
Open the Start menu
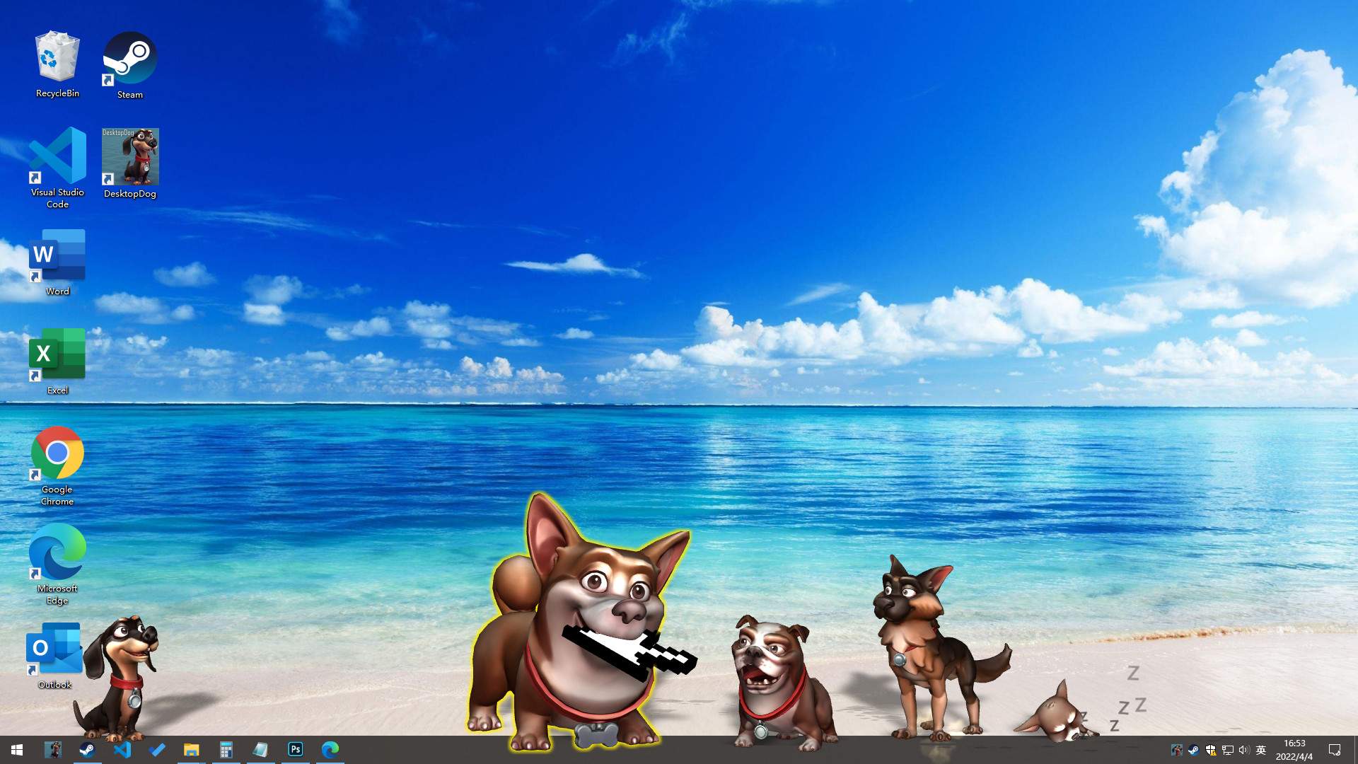16,750
